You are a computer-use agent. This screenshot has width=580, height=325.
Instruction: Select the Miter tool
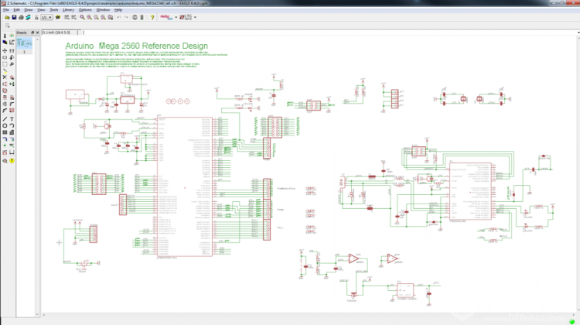12,104
